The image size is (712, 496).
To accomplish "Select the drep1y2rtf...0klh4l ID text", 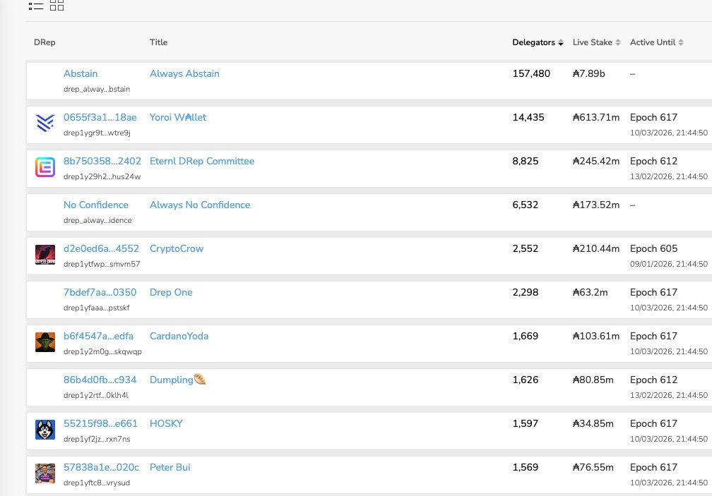I will coord(96,395).
